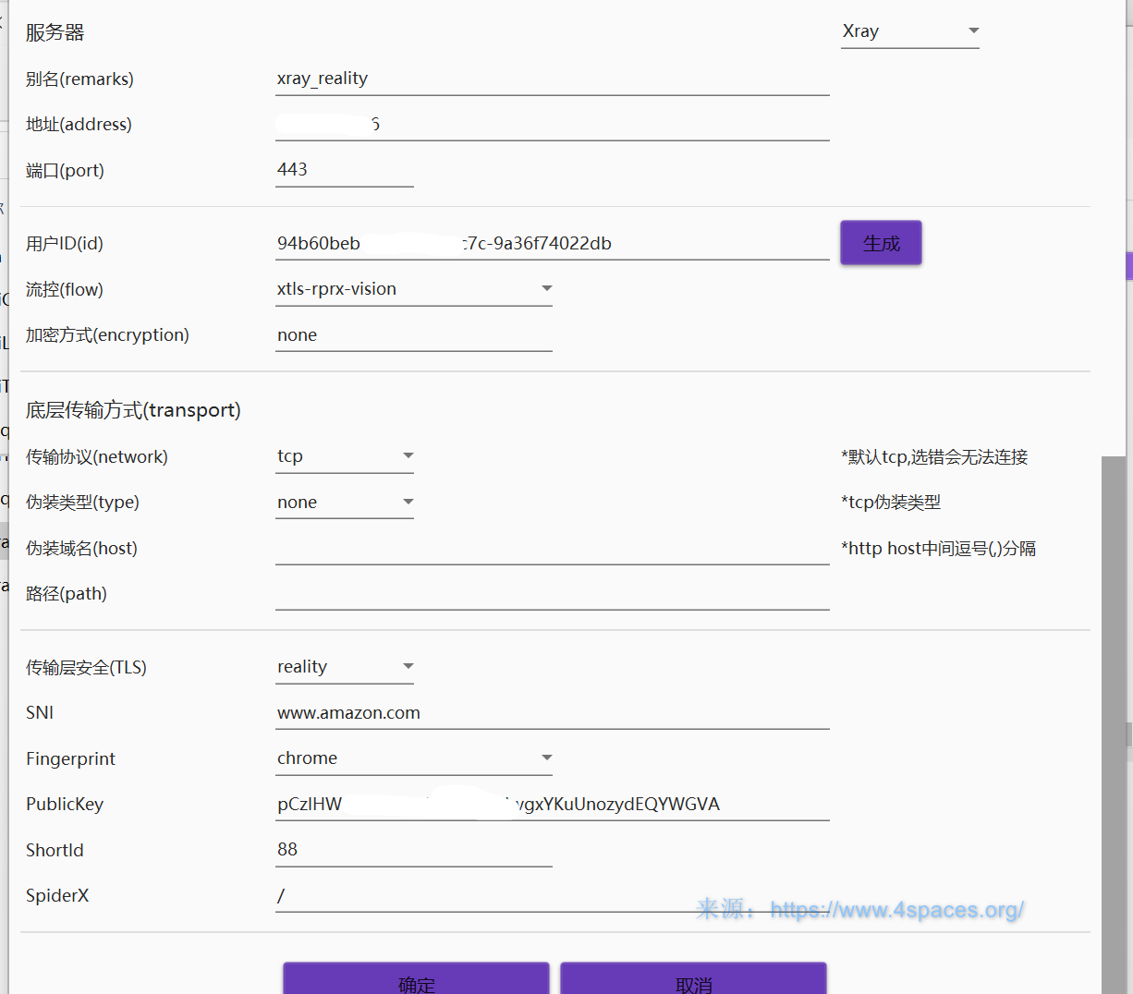1133x994 pixels.
Task: Click the 端口(port) field showing 443
Action: (x=344, y=170)
